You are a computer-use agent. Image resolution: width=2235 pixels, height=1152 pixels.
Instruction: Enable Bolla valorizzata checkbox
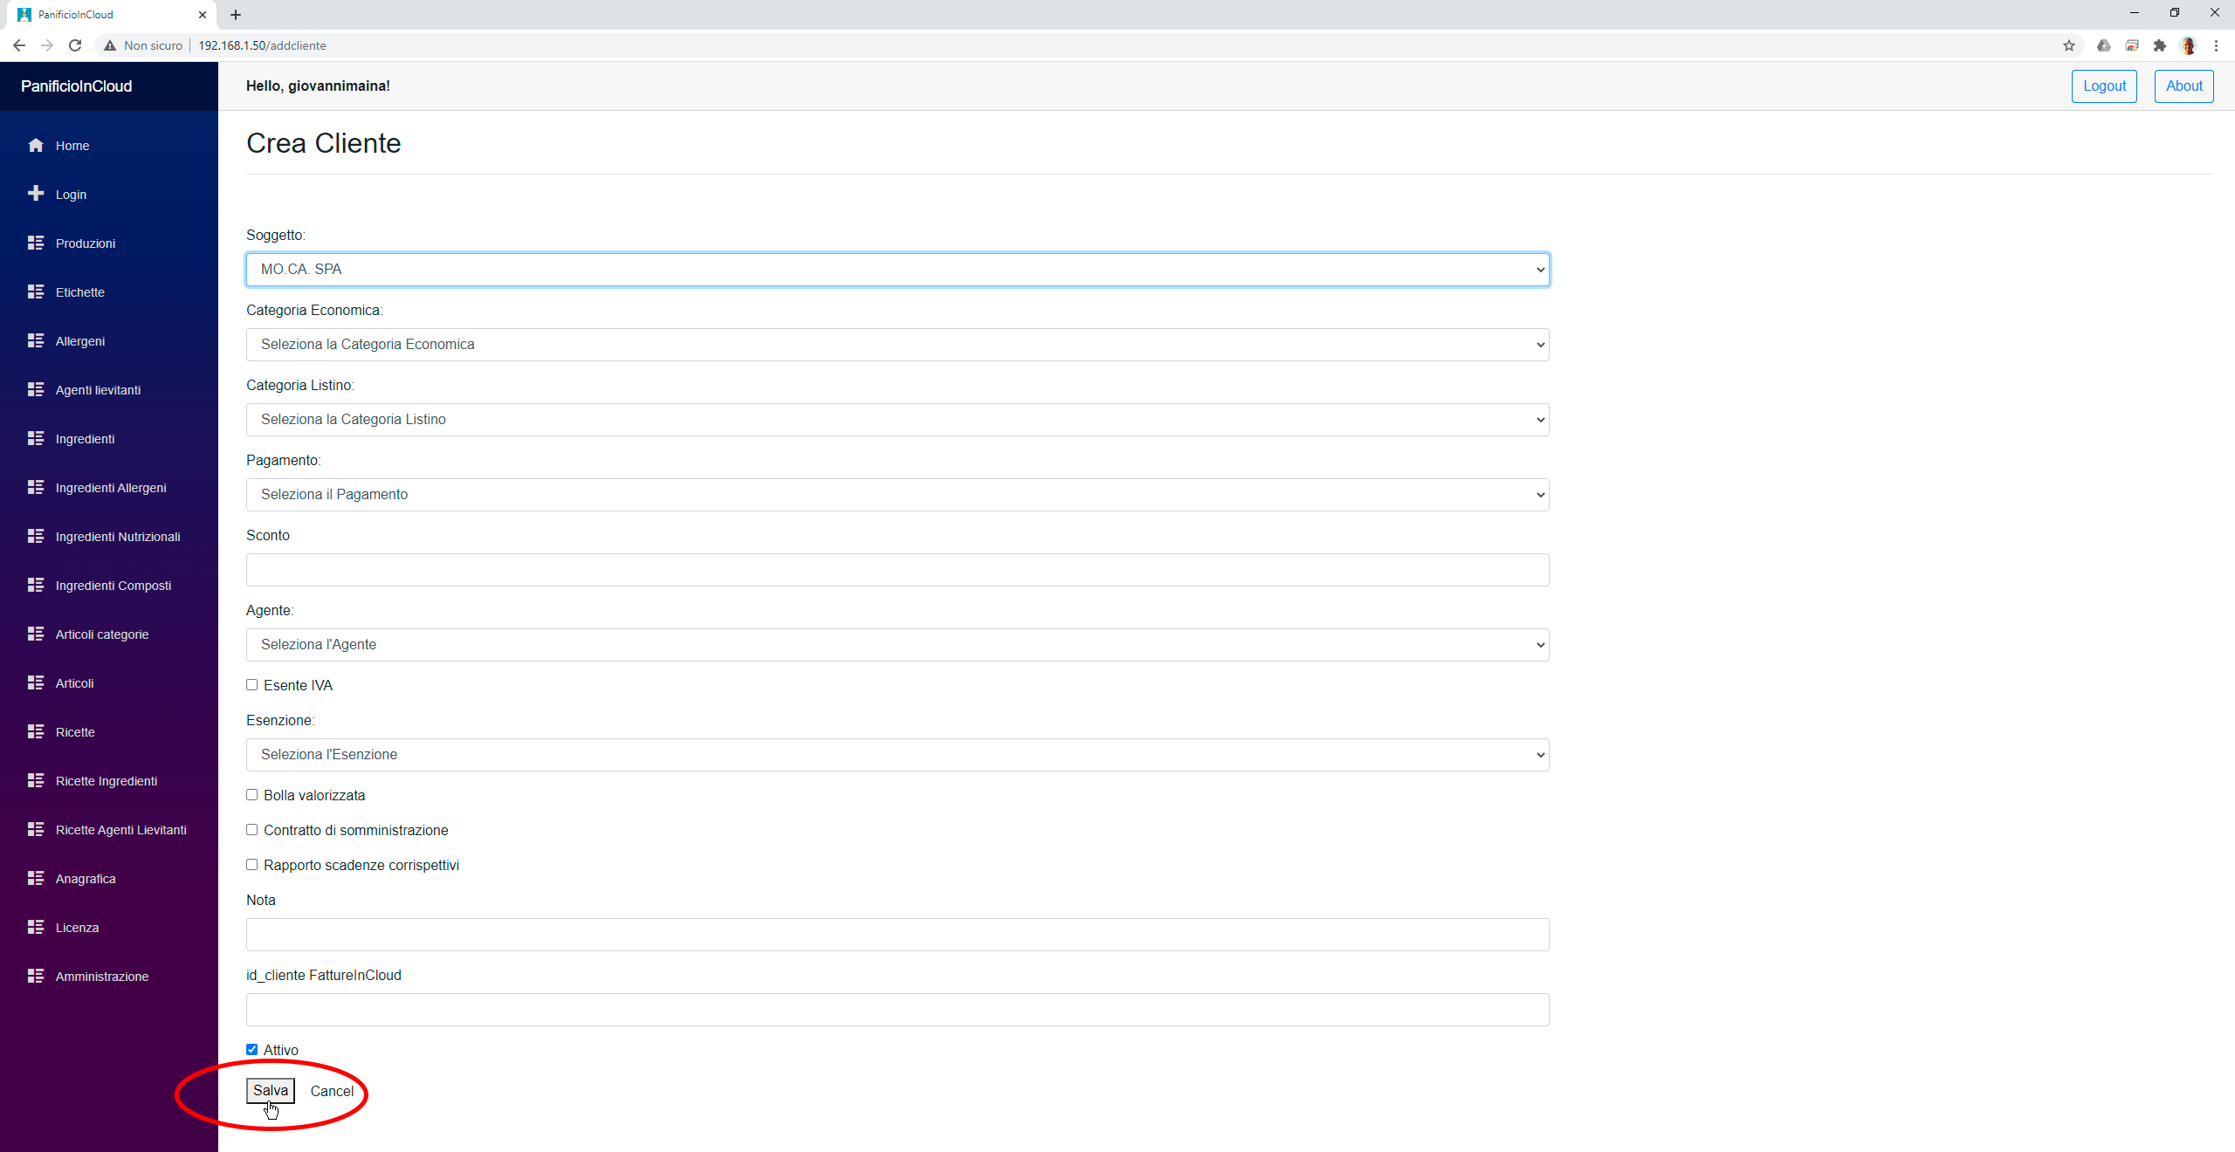tap(252, 795)
